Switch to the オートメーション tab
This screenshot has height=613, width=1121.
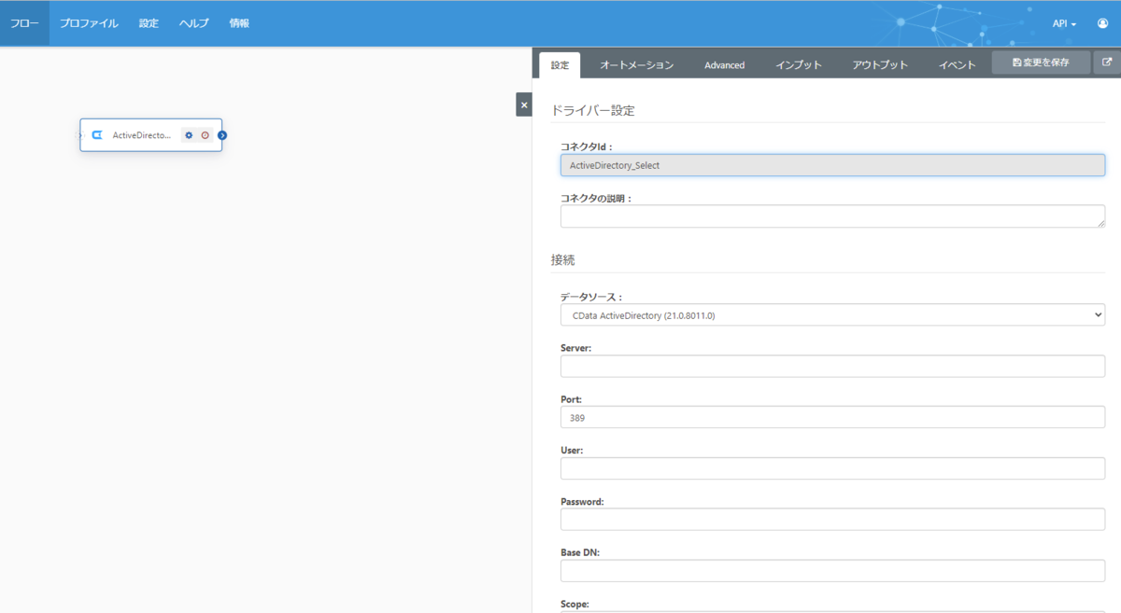point(636,65)
